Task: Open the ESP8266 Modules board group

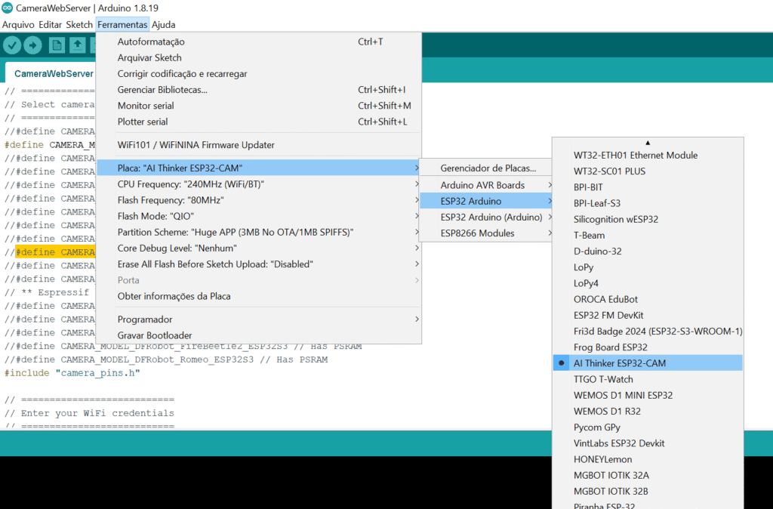Action: pyautogui.click(x=477, y=233)
